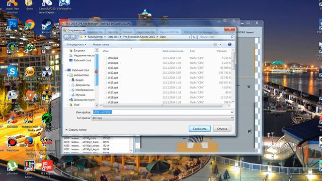322x181 pixels.
Task: Launch Google Chrome from desktop
Action: tap(30, 26)
